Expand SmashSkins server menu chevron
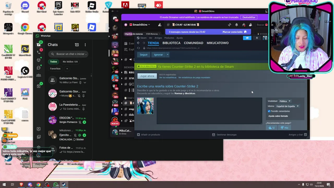Screen dimensions: 334x188 pos(149,25)
